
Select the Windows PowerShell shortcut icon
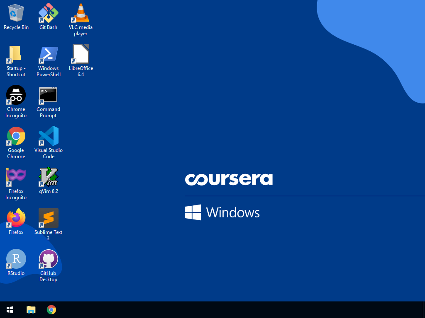click(48, 54)
